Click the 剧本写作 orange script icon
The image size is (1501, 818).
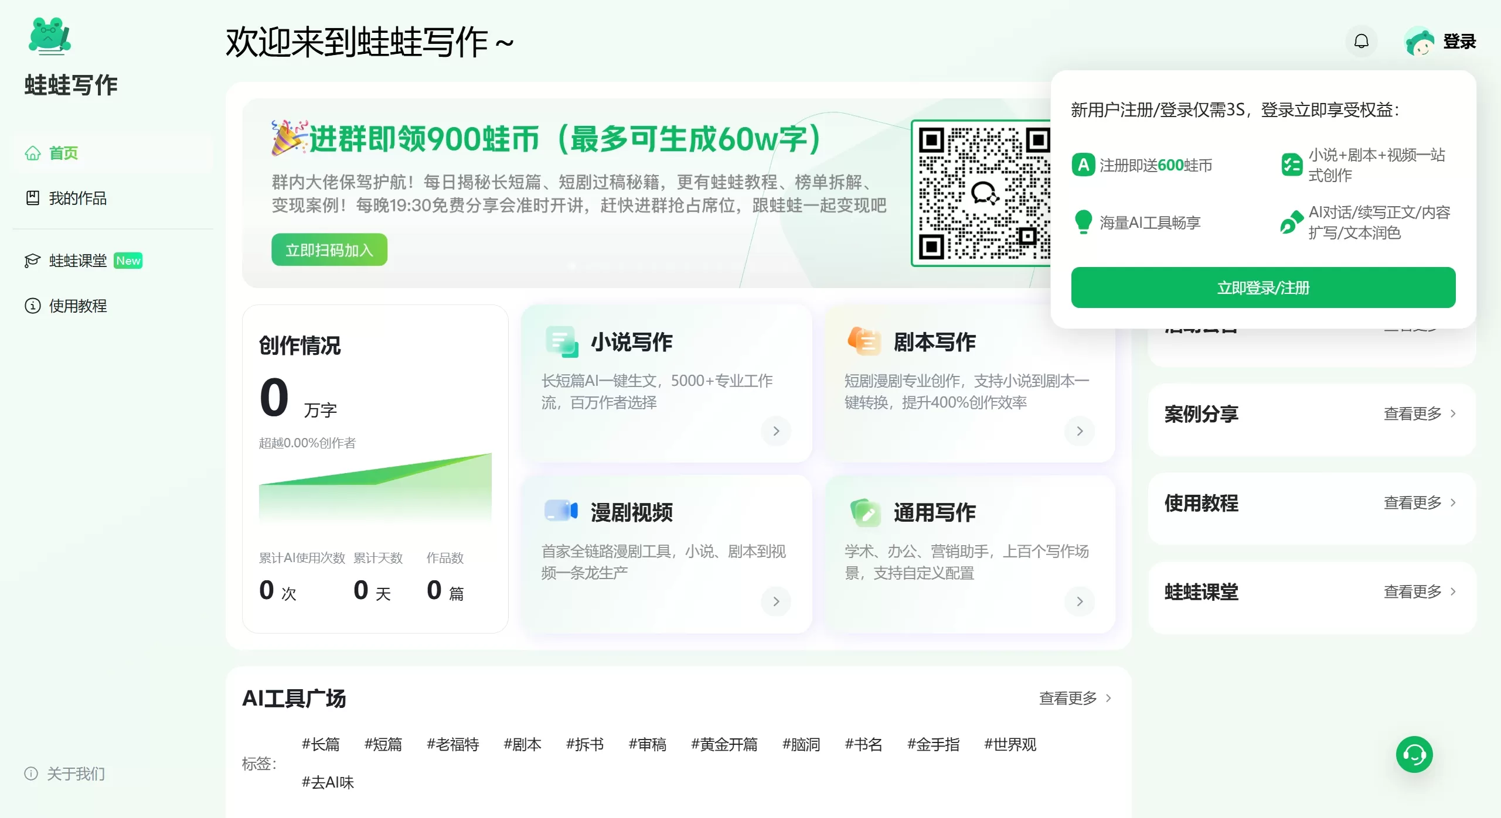864,341
